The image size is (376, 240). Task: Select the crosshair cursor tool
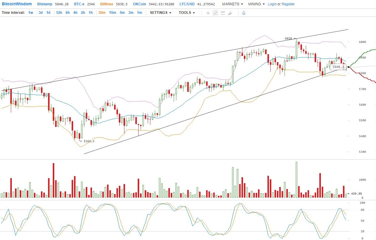[208, 13]
